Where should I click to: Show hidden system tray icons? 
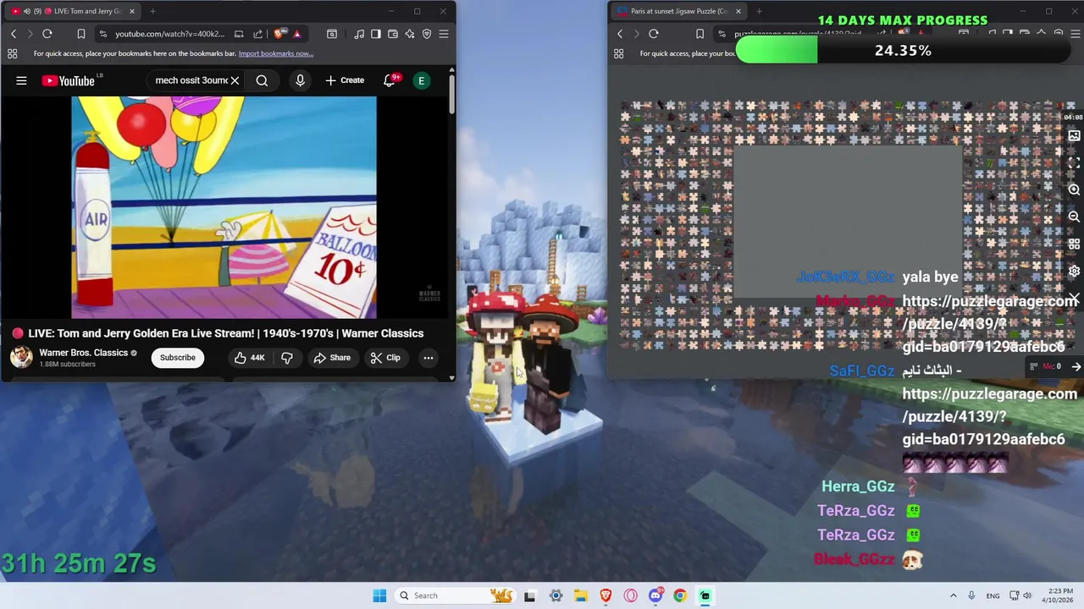[953, 595]
